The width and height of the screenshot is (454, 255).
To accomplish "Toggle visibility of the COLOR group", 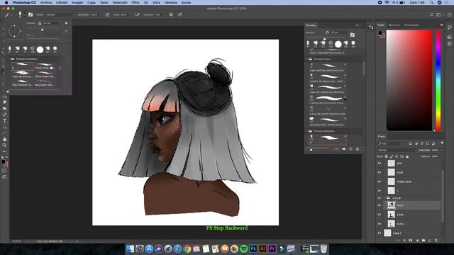I will [380, 198].
